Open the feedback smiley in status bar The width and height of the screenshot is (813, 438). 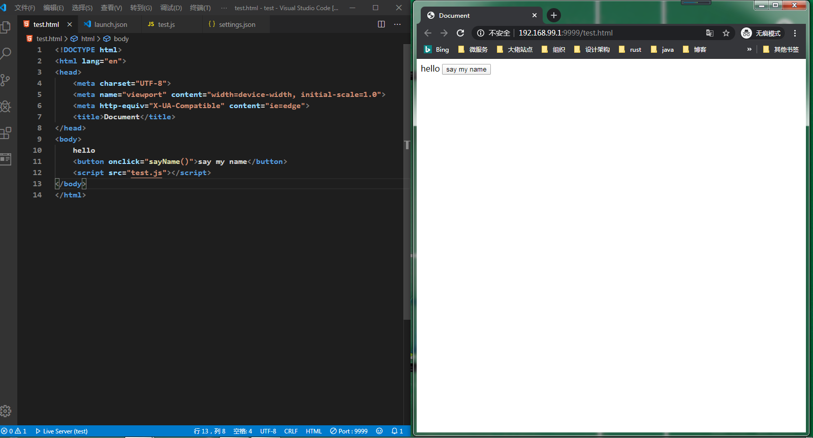379,431
